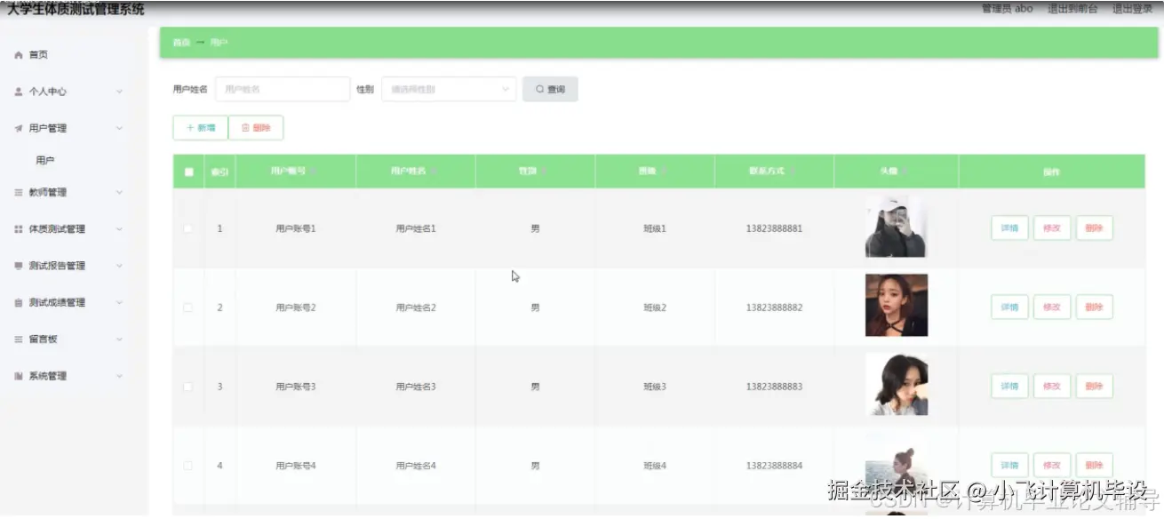Screen dimensions: 1164x519
Task: Expand 测试报告管理 using its chevron
Action: 119,266
